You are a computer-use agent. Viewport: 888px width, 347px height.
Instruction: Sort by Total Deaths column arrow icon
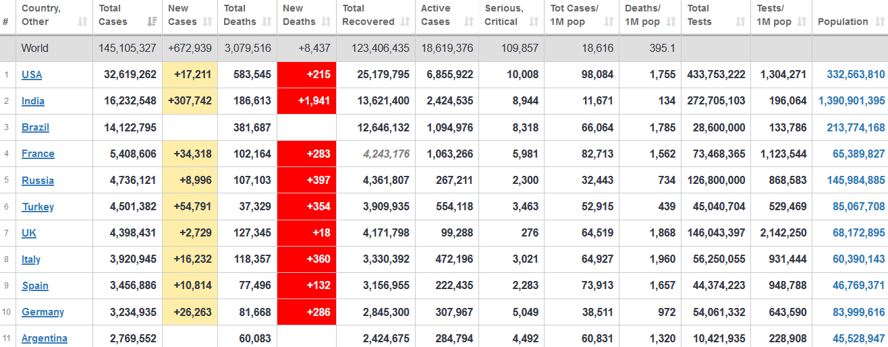(267, 22)
